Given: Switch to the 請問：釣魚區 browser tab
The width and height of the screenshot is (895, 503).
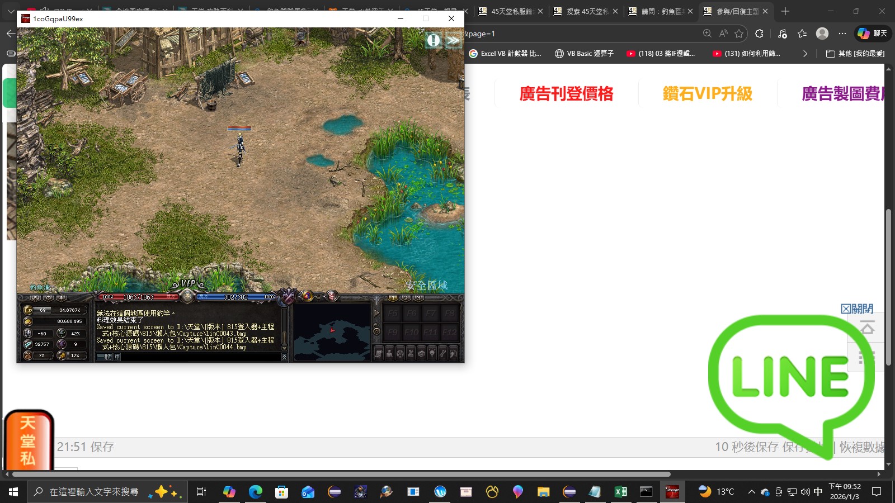Looking at the screenshot, I should tap(660, 11).
